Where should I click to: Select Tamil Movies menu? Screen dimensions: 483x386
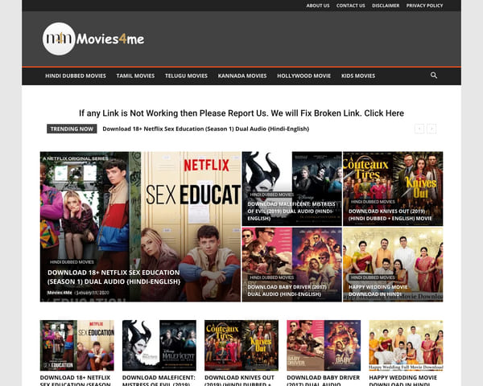pyautogui.click(x=135, y=76)
